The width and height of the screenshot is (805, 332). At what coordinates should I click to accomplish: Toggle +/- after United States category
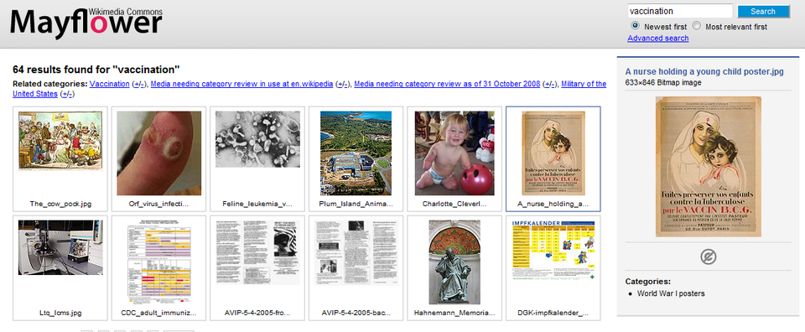coord(67,94)
